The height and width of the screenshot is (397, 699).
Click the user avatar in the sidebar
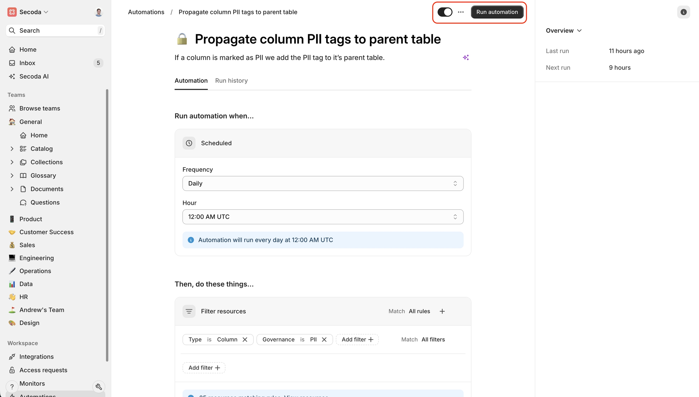coord(99,12)
